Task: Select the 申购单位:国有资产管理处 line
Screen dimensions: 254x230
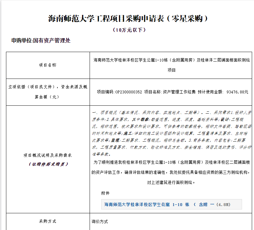Action: pos(41,41)
